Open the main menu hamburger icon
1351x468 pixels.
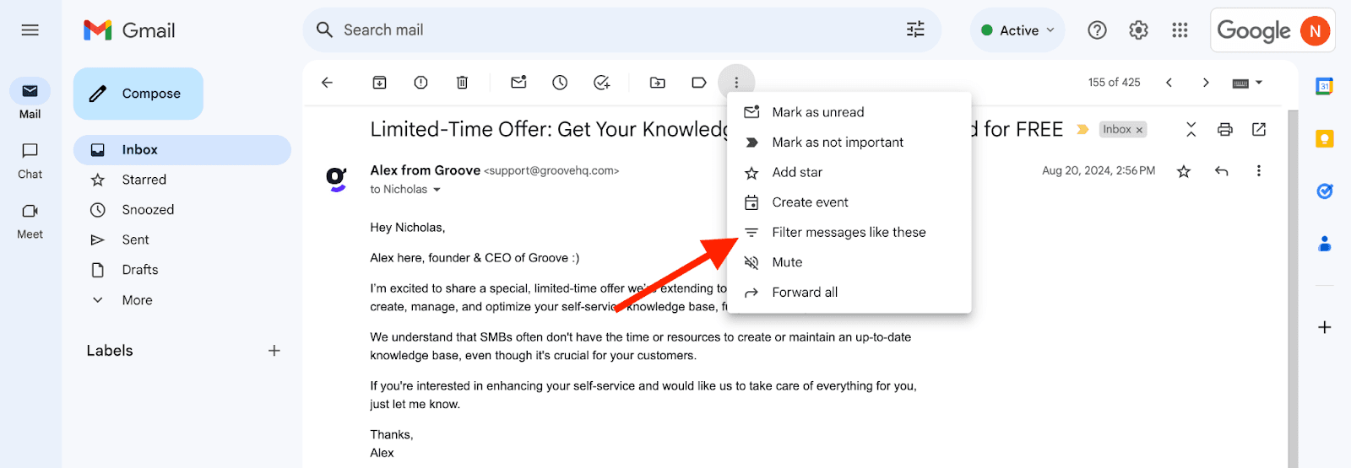point(30,30)
